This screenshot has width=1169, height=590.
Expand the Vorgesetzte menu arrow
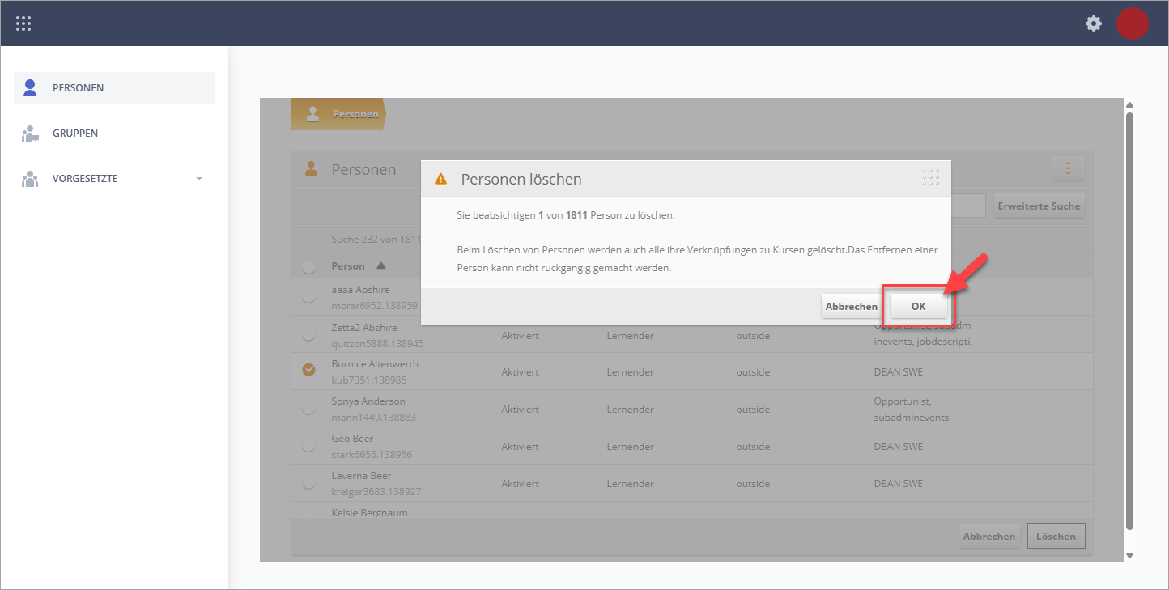click(x=199, y=179)
